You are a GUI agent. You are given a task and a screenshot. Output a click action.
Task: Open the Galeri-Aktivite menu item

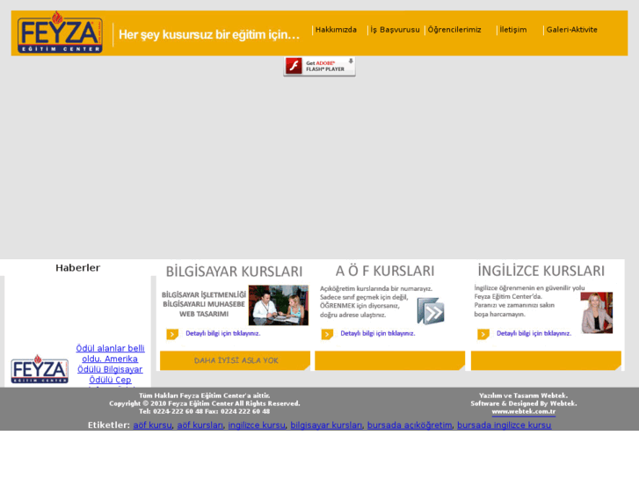tap(571, 30)
